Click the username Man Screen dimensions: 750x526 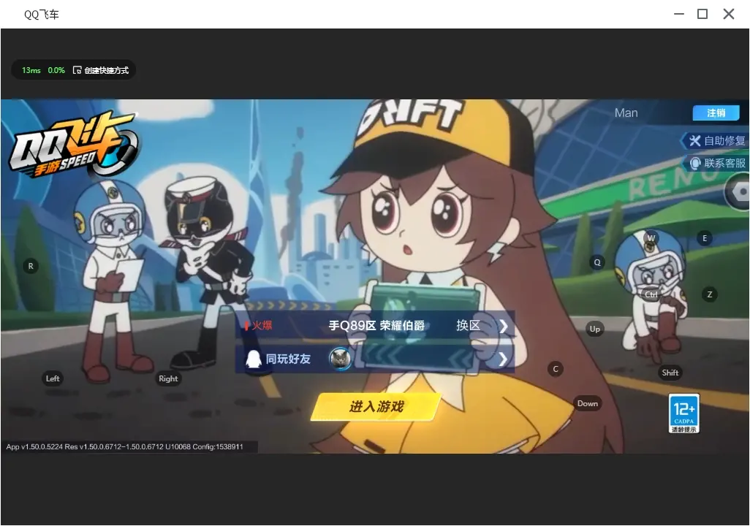coord(626,113)
